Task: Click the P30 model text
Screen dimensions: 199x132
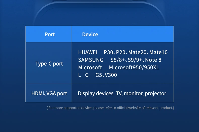Action: tap(108, 52)
